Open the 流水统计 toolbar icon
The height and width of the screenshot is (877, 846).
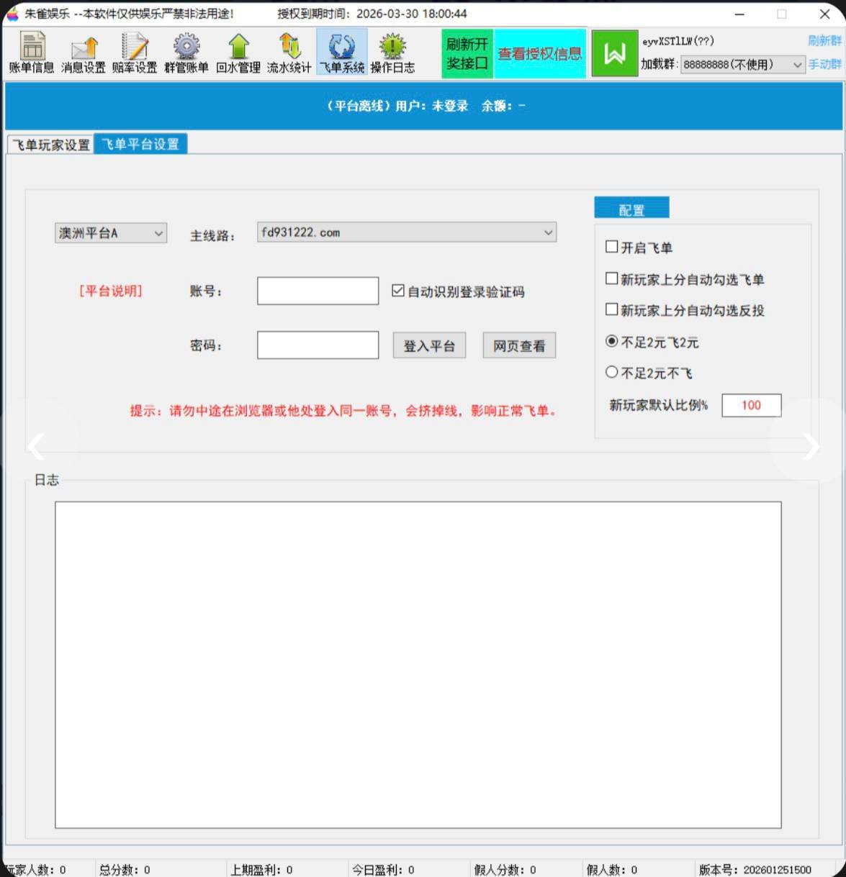pyautogui.click(x=289, y=53)
